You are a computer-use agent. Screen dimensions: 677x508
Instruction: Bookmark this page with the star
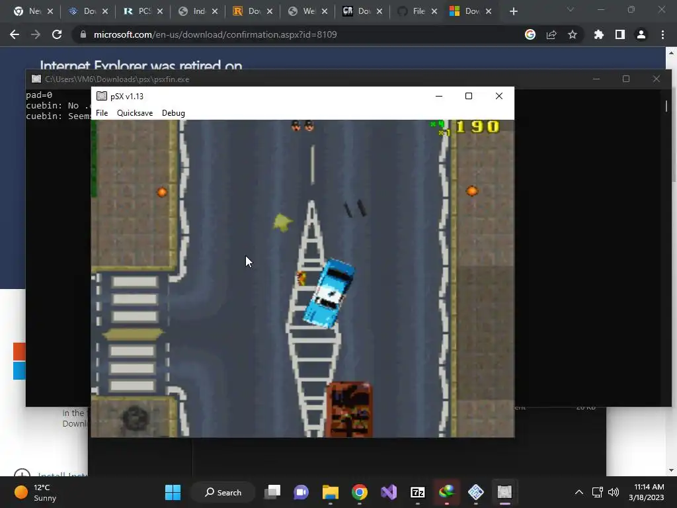click(573, 34)
